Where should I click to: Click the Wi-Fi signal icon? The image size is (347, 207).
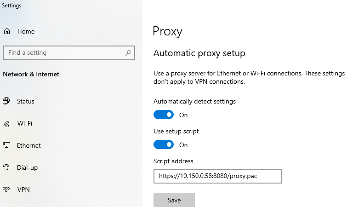6,123
